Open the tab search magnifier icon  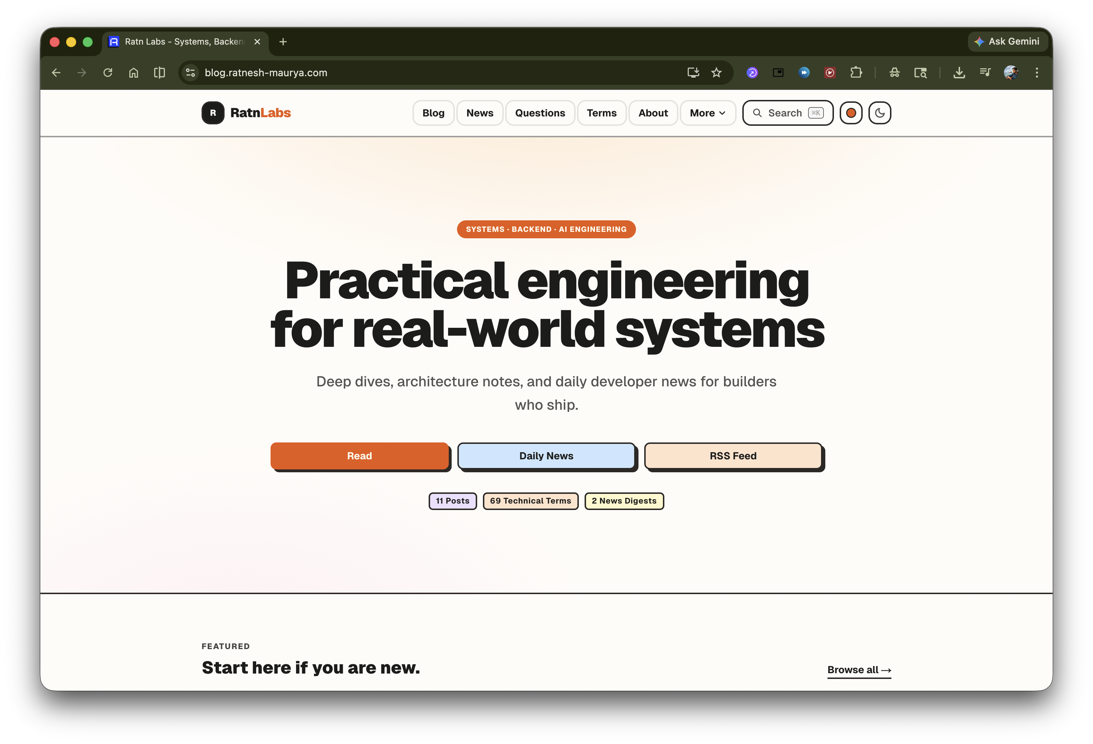tap(921, 73)
